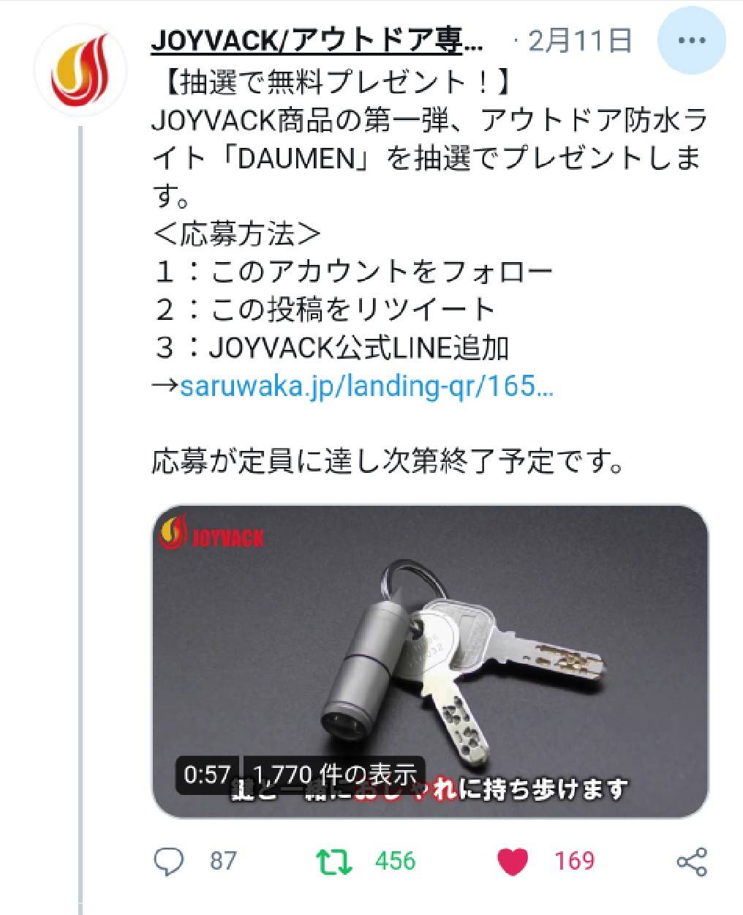Toggle the red heart like icon

point(513,862)
